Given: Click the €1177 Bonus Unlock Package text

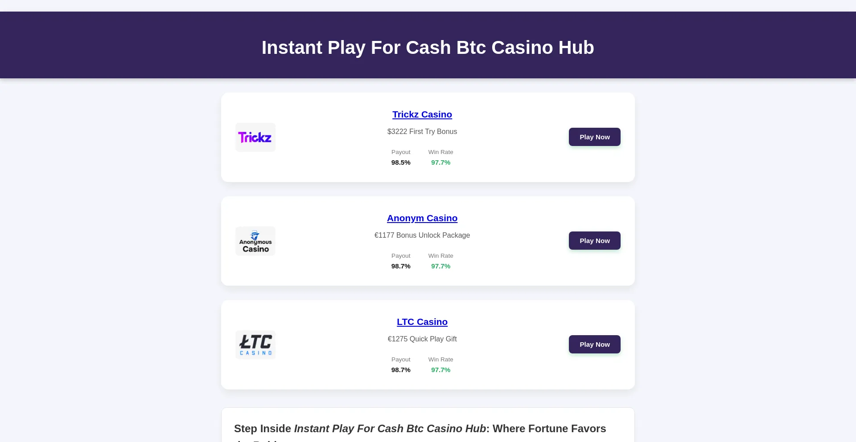Looking at the screenshot, I should [422, 235].
